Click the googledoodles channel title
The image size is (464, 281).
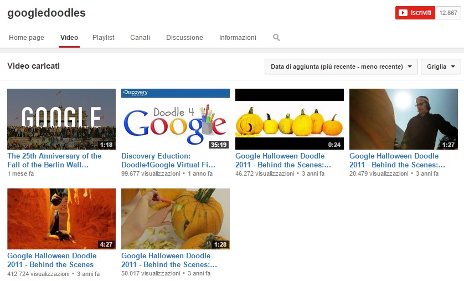pos(47,13)
